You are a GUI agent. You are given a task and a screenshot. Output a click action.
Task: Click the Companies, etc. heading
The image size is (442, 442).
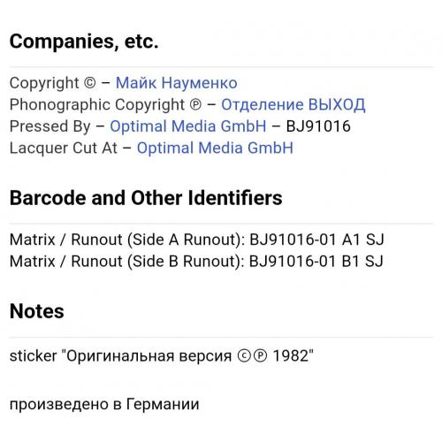(x=84, y=42)
